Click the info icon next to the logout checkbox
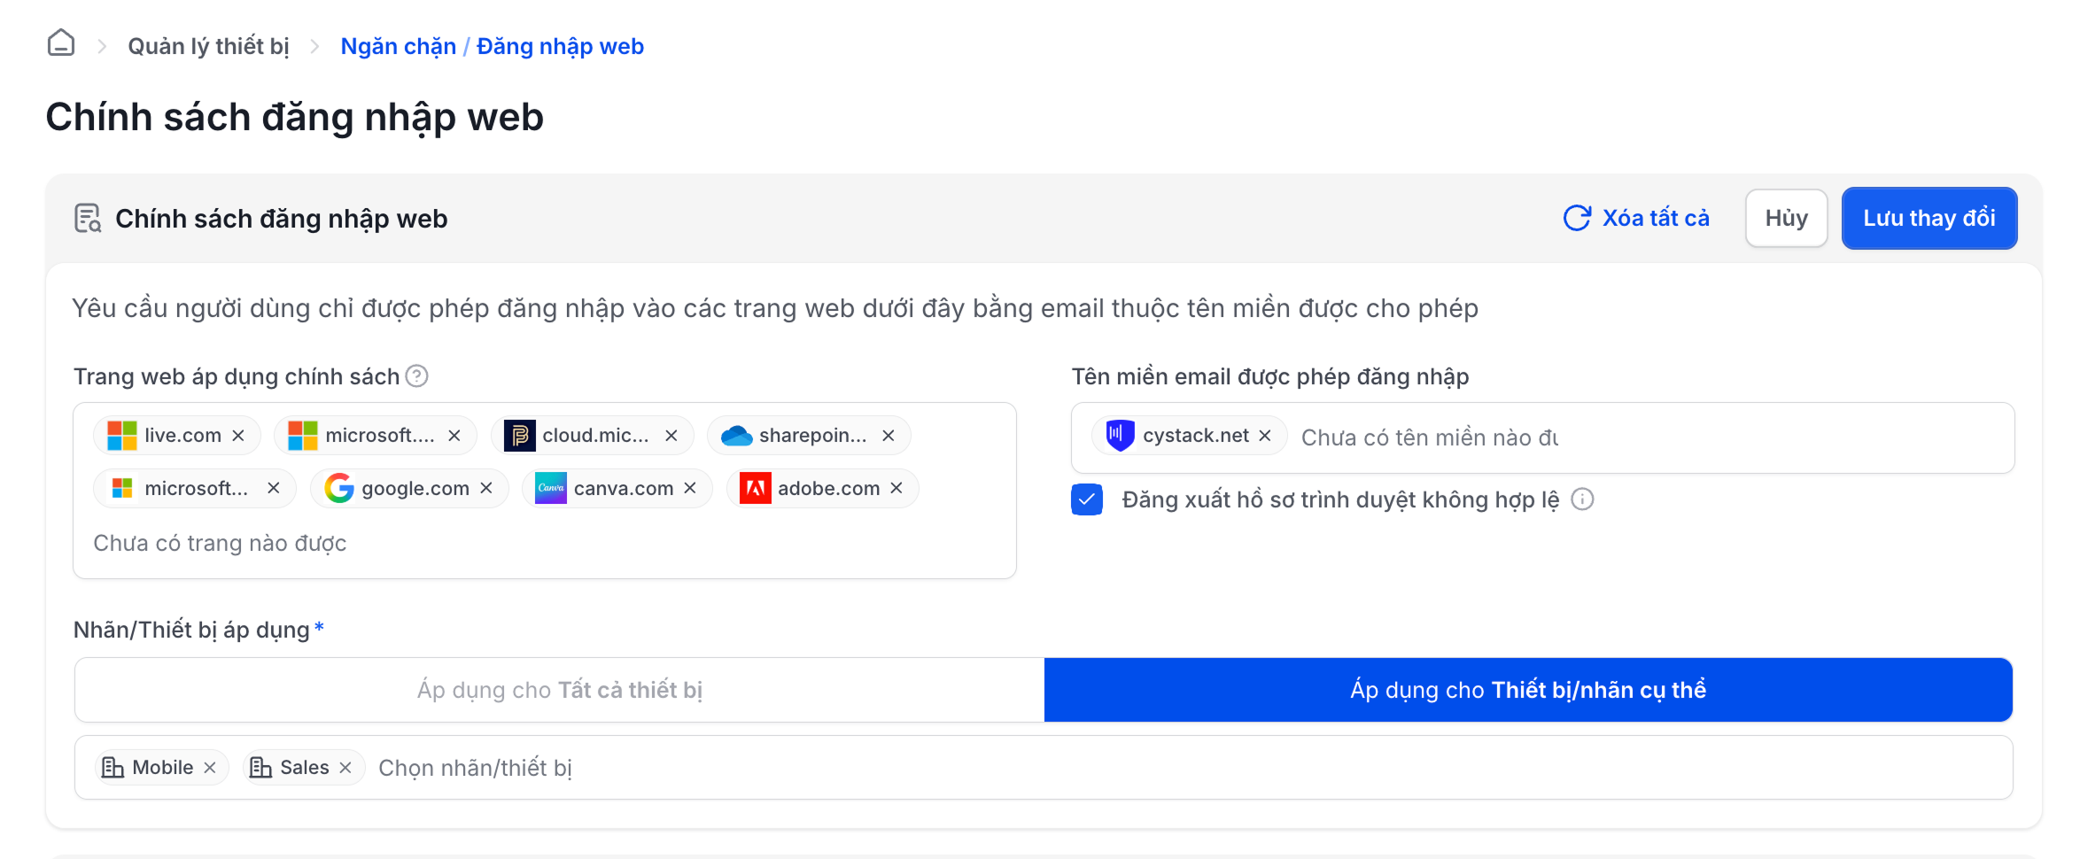This screenshot has width=2080, height=859. (x=1584, y=499)
